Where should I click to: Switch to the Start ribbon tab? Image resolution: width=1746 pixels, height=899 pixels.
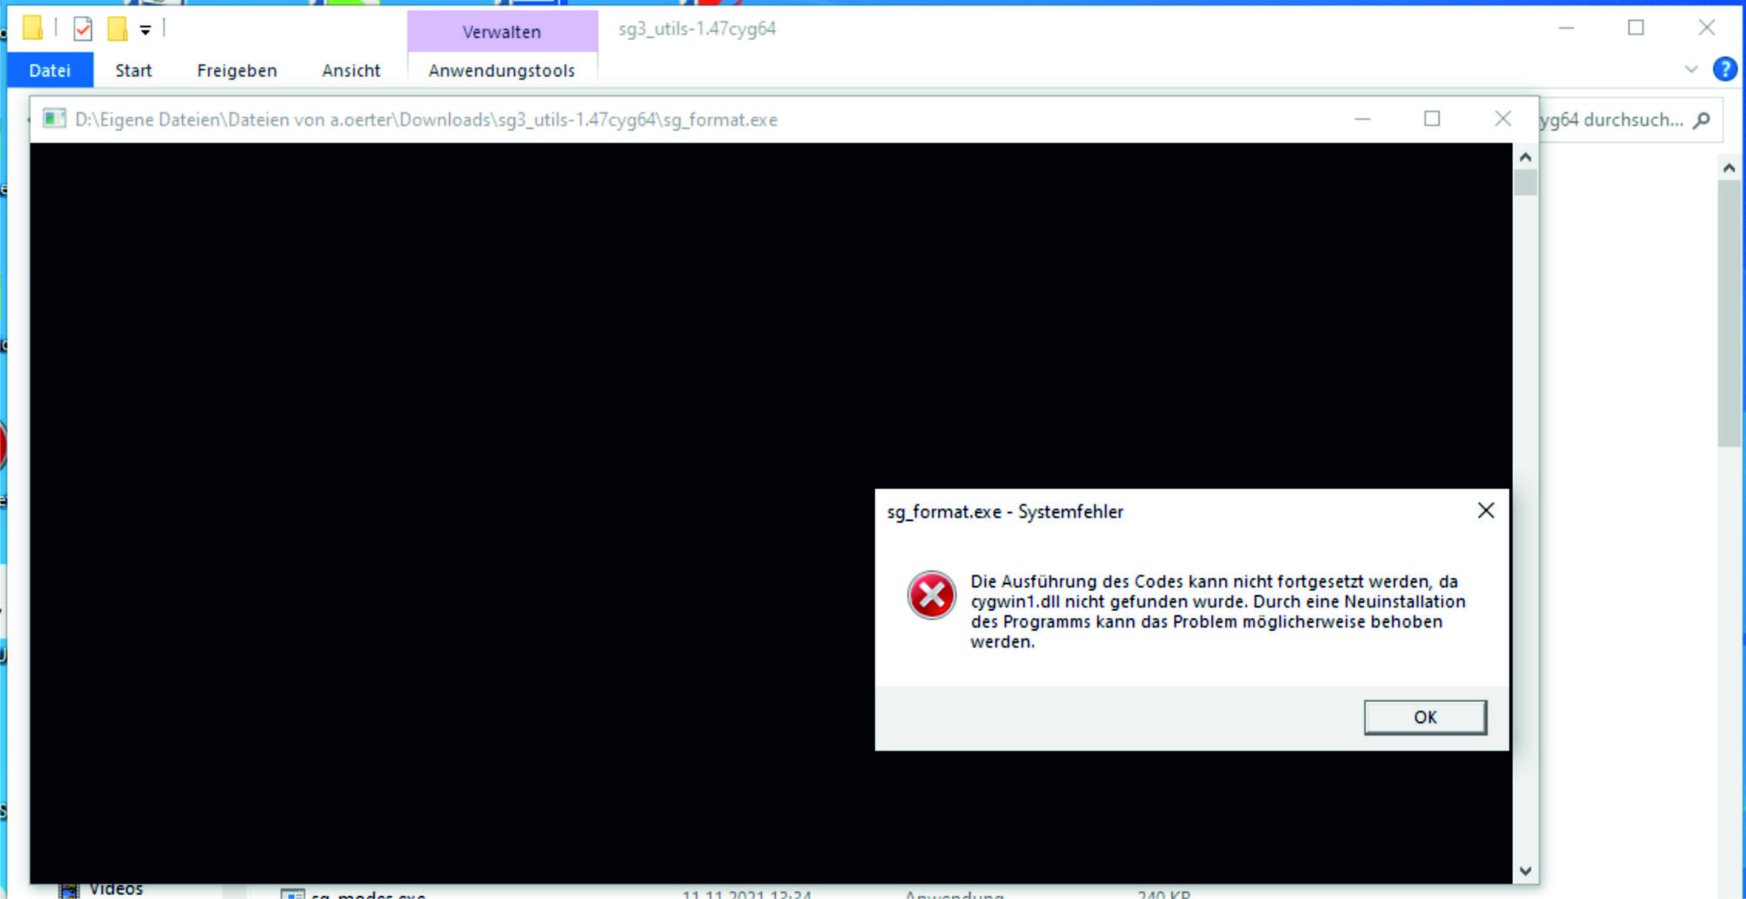(x=133, y=70)
